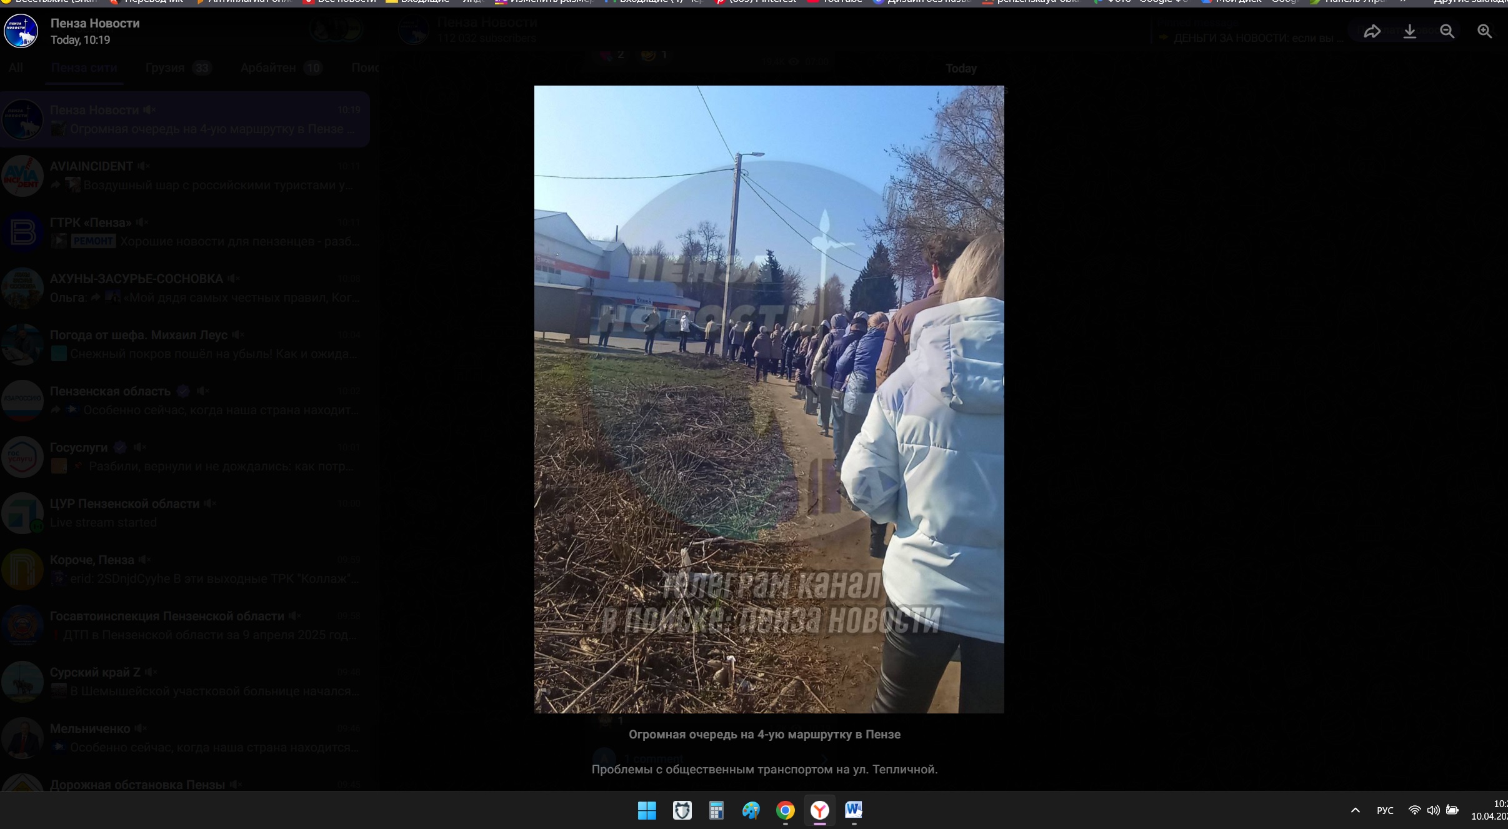Click Пенза Новости avatar in viewer header
This screenshot has height=829, width=1508.
(x=21, y=31)
